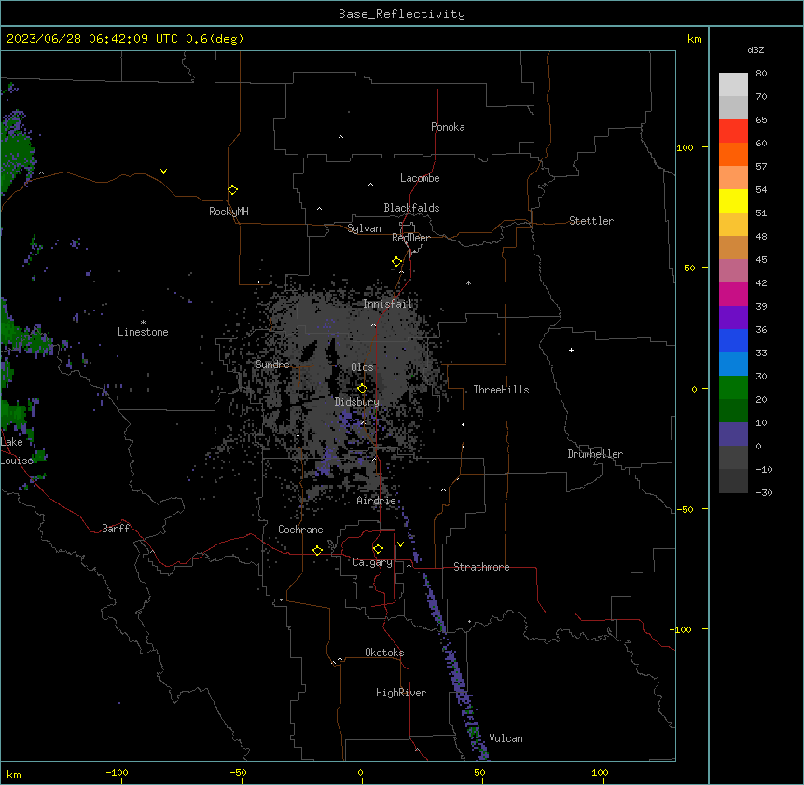Viewport: 804px width, 785px height.
Task: Click the Banff town label
Action: point(116,529)
